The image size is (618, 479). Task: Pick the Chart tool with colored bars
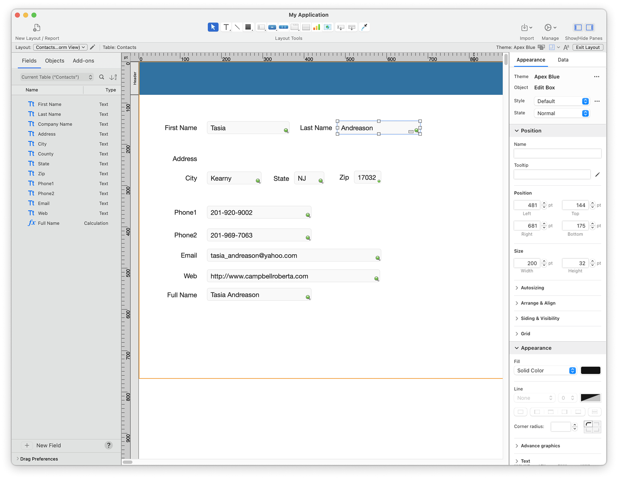tap(317, 27)
